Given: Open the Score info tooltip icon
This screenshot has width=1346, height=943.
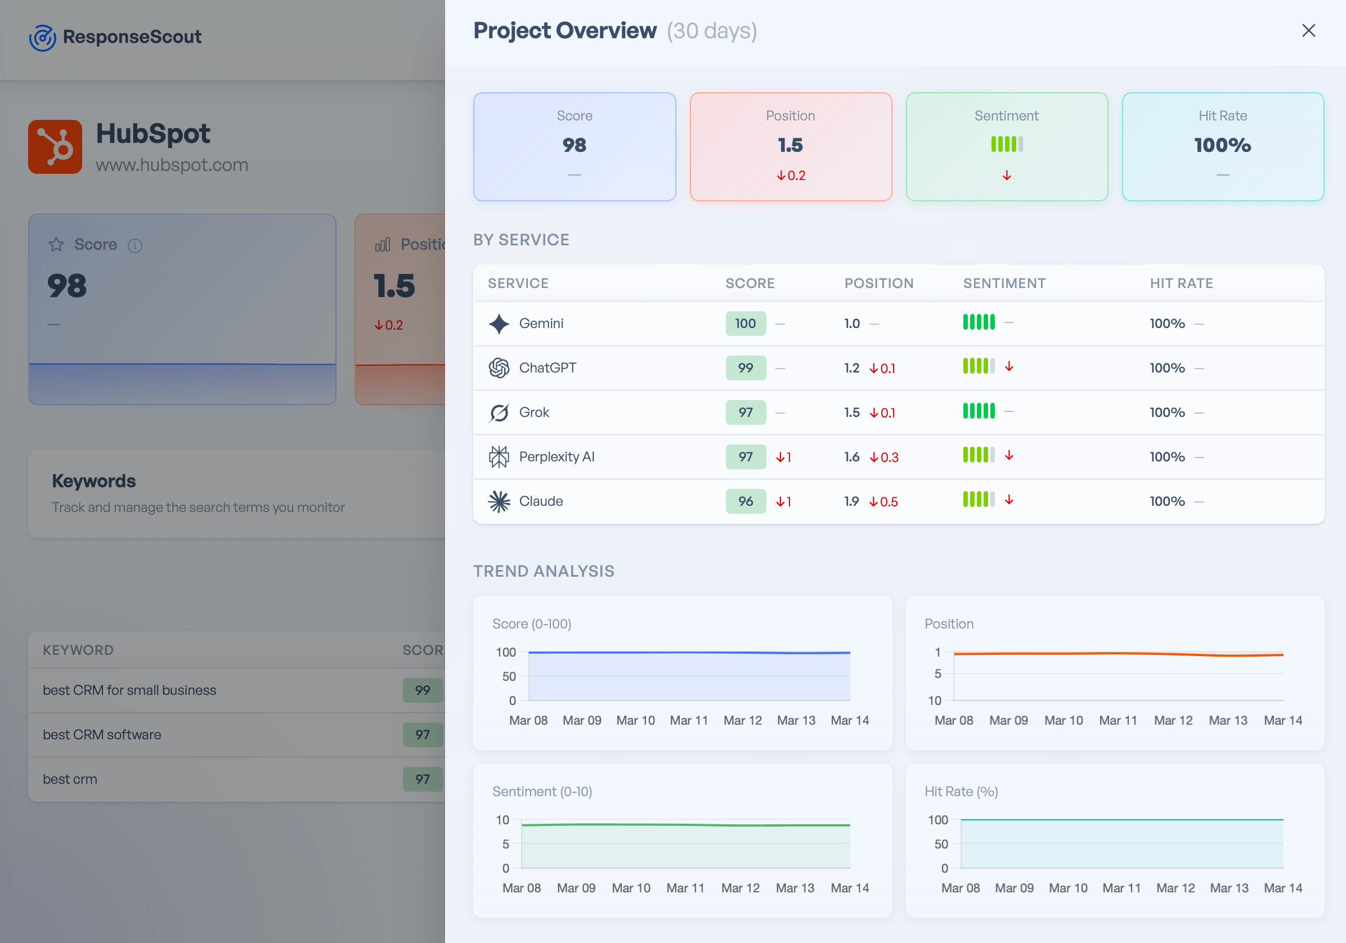Looking at the screenshot, I should [136, 245].
